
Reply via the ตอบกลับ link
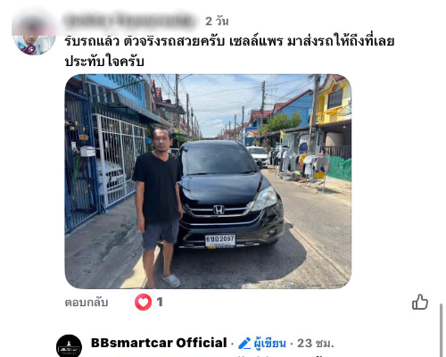click(87, 303)
